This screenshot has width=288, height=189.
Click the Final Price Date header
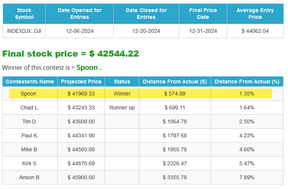tap(203, 14)
